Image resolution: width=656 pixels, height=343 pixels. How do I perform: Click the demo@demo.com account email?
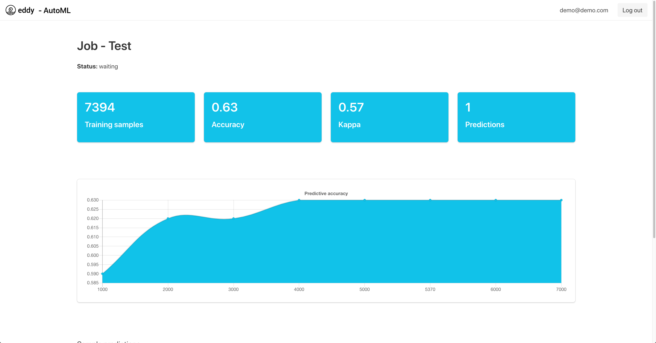[584, 10]
